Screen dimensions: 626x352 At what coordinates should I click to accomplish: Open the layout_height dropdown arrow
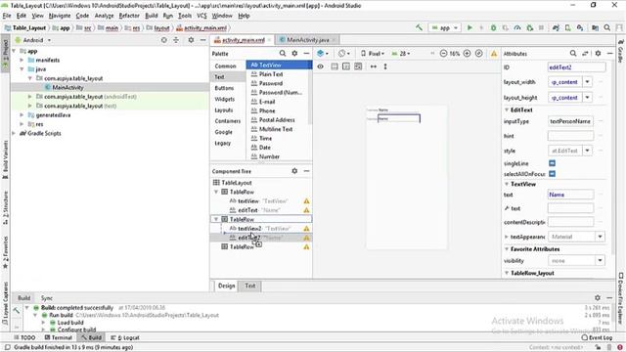587,98
